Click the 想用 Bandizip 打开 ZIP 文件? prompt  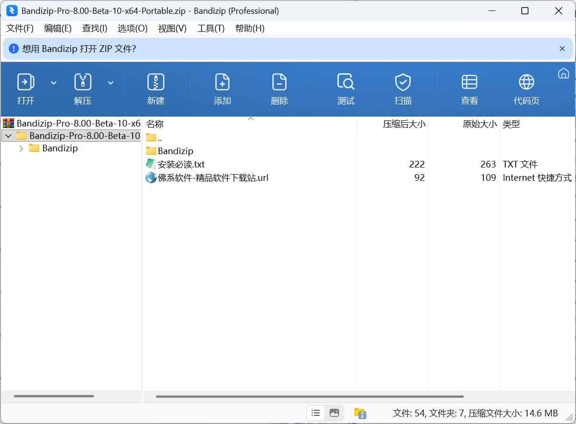(79, 49)
